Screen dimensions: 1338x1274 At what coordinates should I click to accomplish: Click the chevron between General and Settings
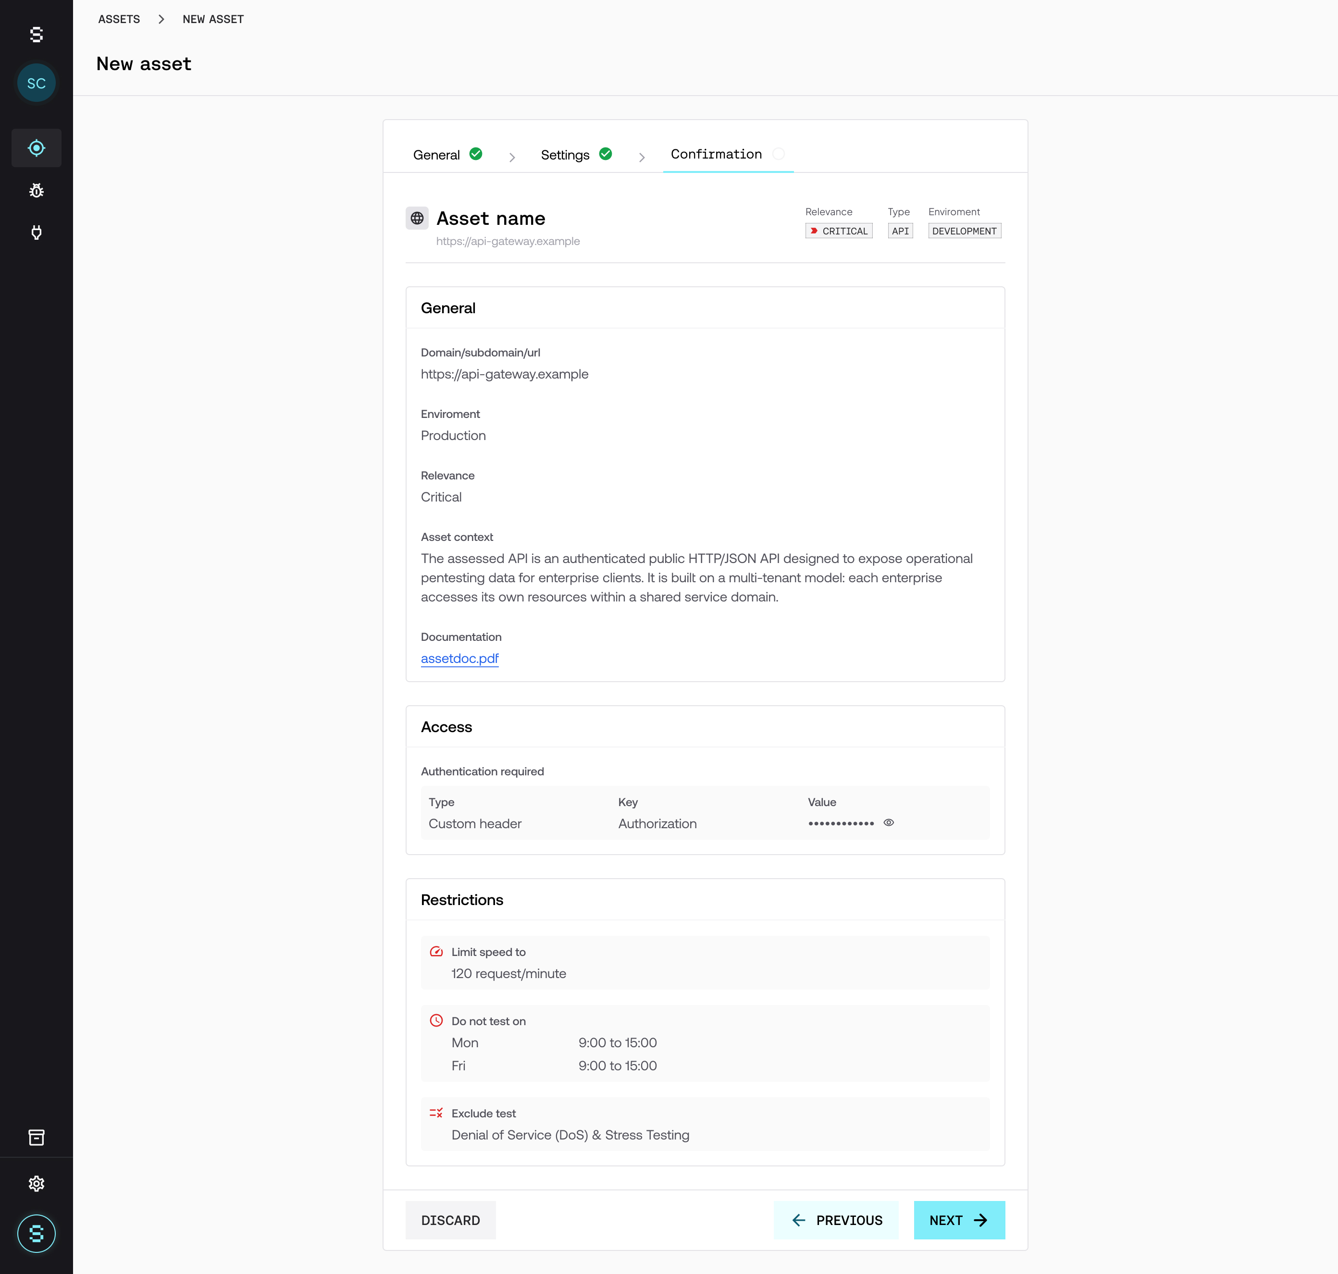512,158
